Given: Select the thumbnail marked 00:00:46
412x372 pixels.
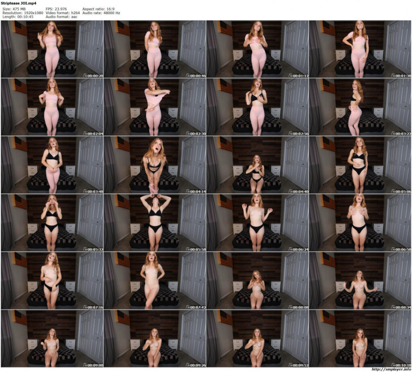Looking at the screenshot, I should pos(155,47).
